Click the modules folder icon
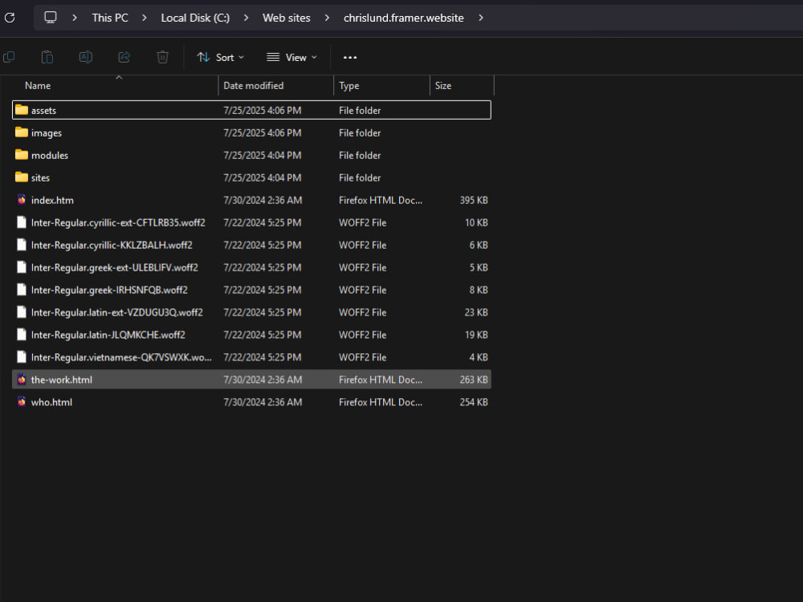Viewport: 803px width, 602px height. pos(22,155)
